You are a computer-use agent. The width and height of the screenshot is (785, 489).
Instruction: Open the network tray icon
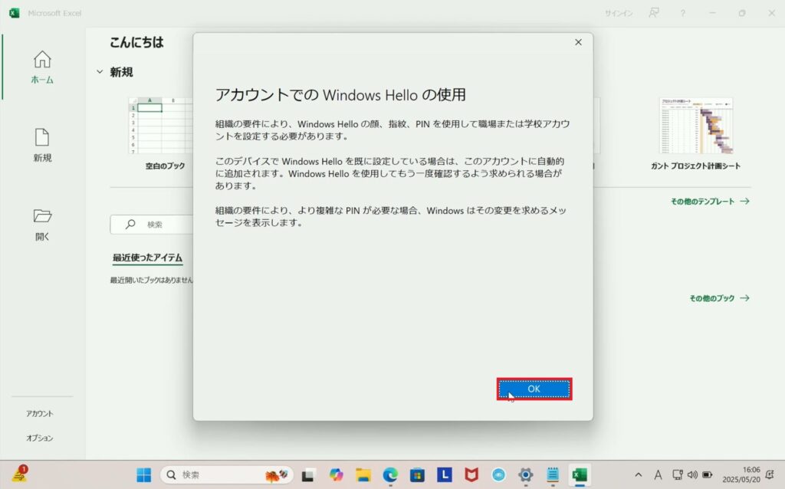pyautogui.click(x=678, y=475)
